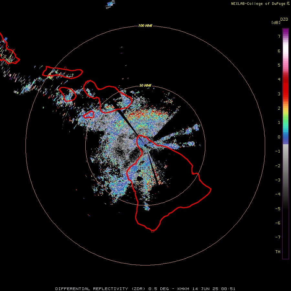Click the 3 value on the color scale

pyautogui.click(x=279, y=94)
